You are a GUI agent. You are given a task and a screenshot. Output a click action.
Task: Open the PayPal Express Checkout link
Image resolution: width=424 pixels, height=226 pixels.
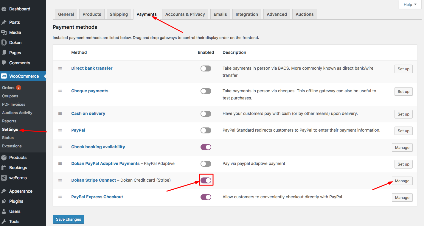coord(97,197)
